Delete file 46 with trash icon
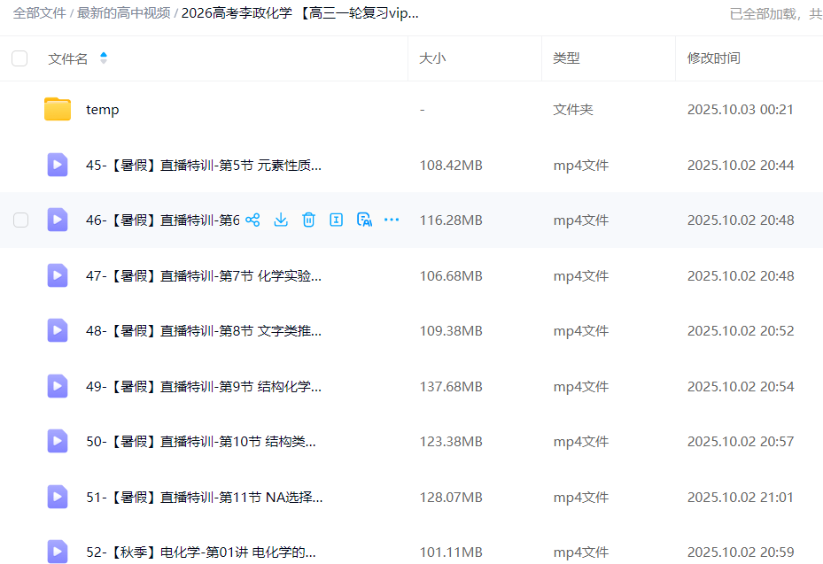Viewport: 823px width, 564px height. pos(308,220)
